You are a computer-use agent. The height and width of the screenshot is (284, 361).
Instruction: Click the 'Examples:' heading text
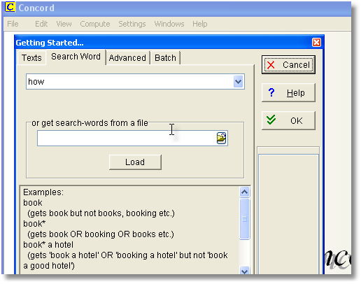pyautogui.click(x=43, y=192)
